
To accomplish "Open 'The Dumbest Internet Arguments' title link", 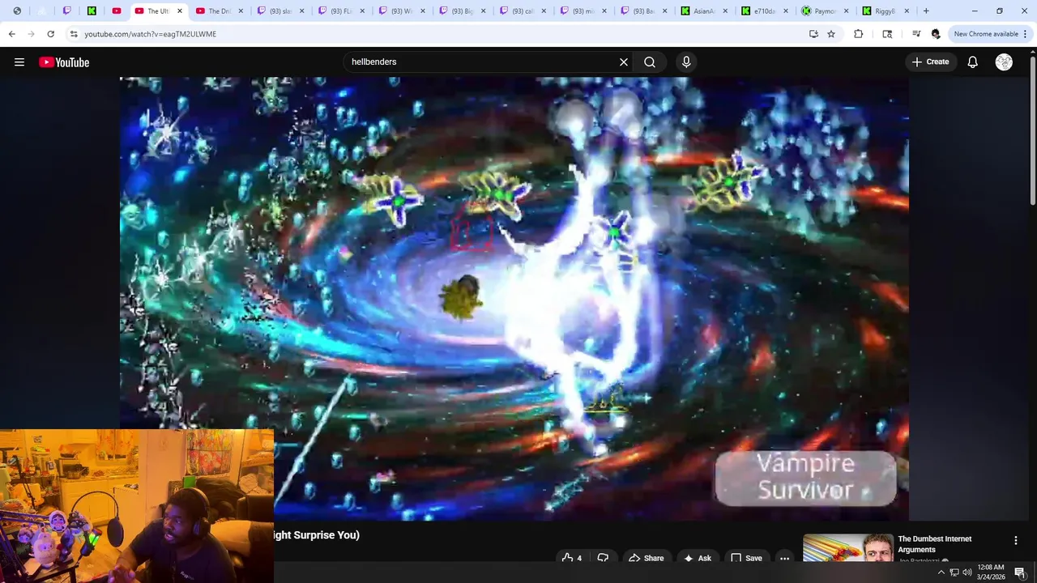I will point(935,544).
